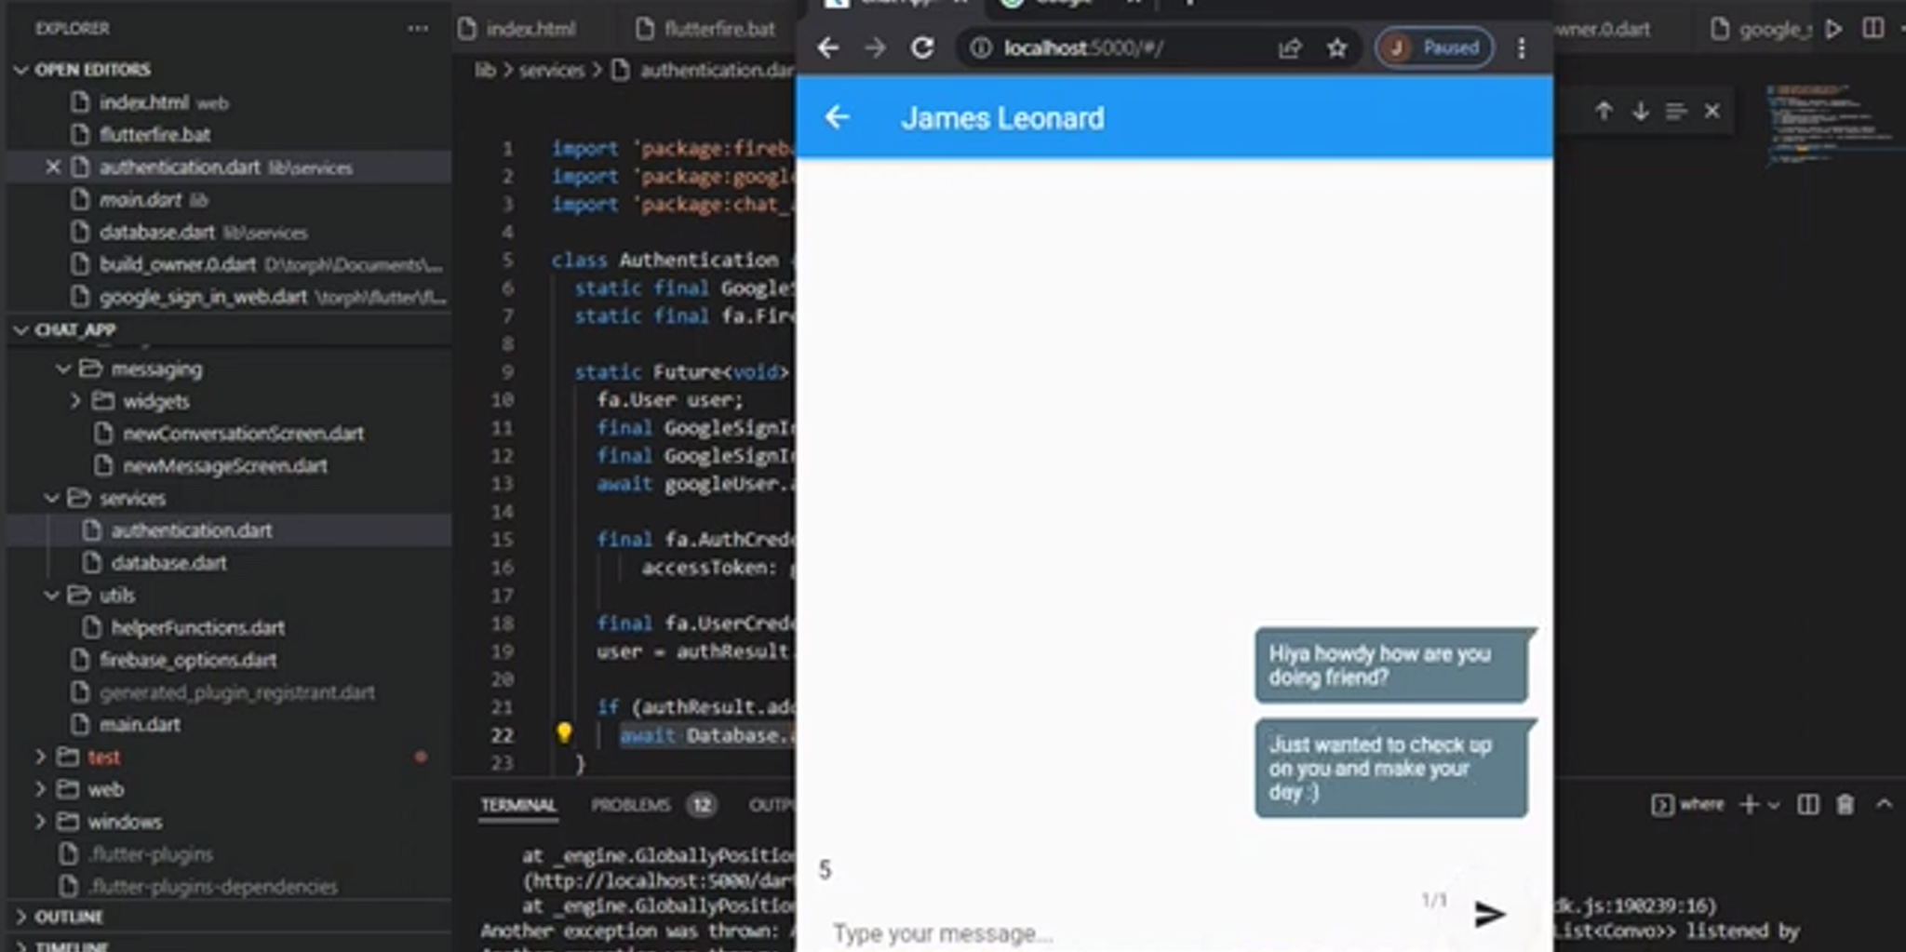
Task: Click the lightbulb quick fix icon
Action: (x=564, y=732)
